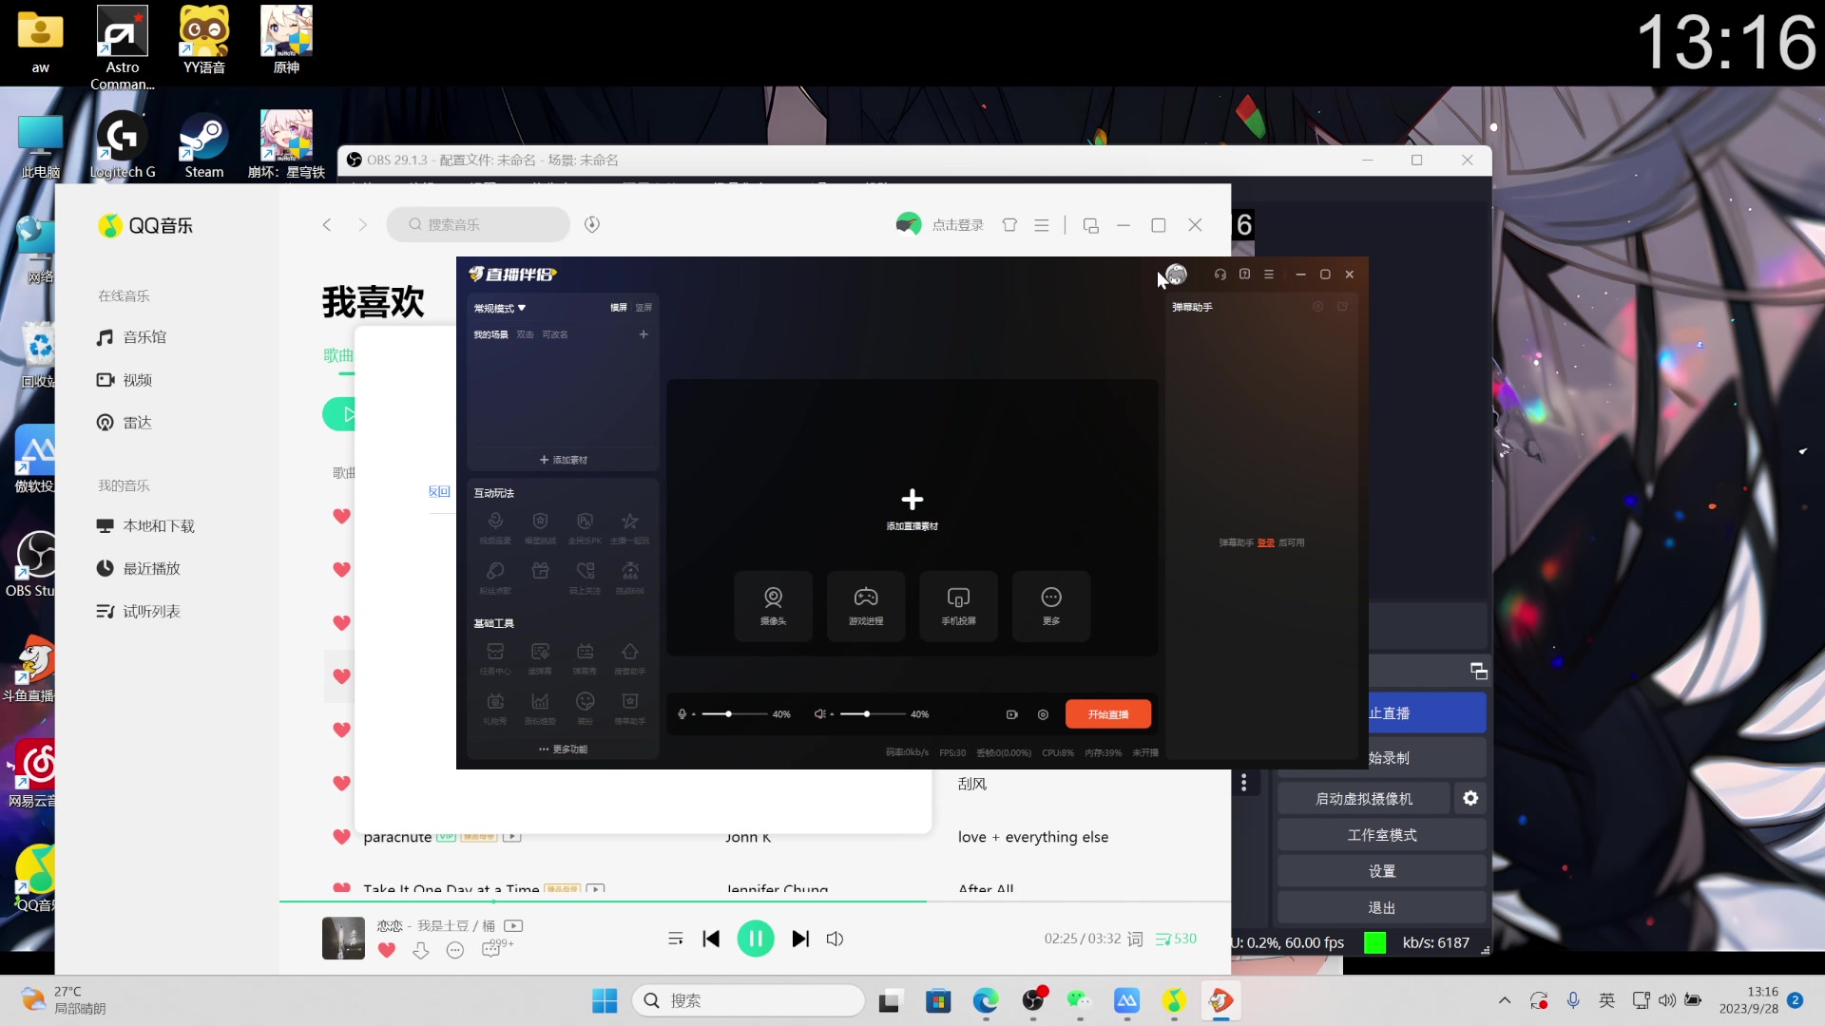Switch to 竖屏 portrait tab
1825x1026 pixels.
[644, 308]
